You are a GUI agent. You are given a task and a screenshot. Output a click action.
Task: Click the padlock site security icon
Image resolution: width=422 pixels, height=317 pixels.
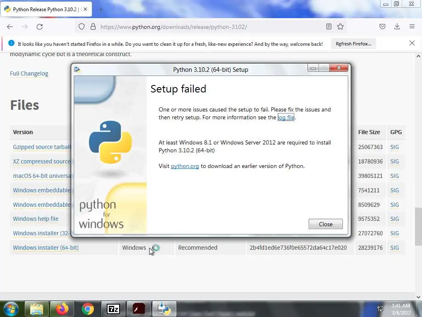pyautogui.click(x=93, y=27)
